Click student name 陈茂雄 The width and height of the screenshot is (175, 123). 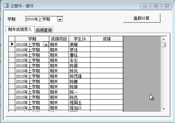click(x=76, y=76)
